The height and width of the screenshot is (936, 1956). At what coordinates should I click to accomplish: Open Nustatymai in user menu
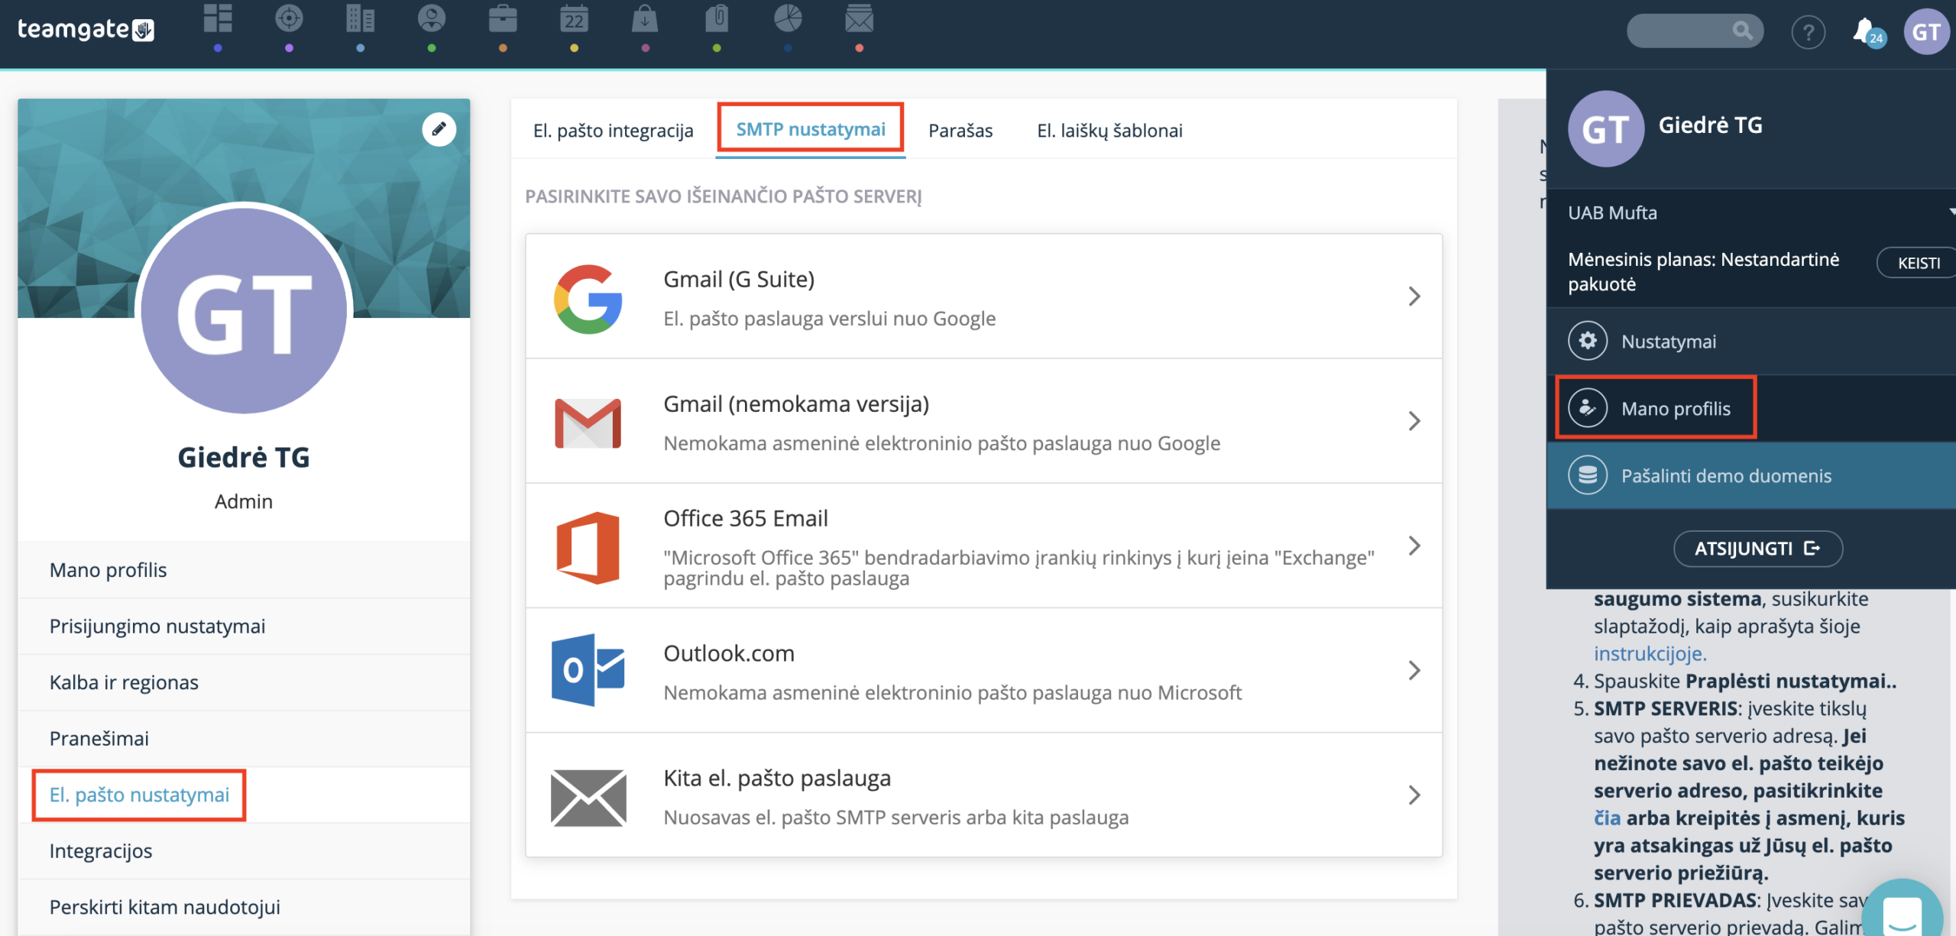pos(1751,341)
